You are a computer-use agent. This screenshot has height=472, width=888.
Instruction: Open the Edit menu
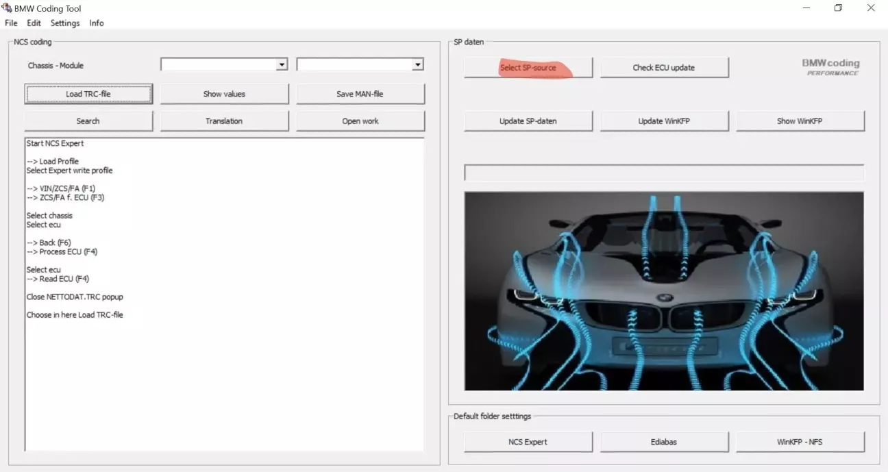click(x=34, y=23)
